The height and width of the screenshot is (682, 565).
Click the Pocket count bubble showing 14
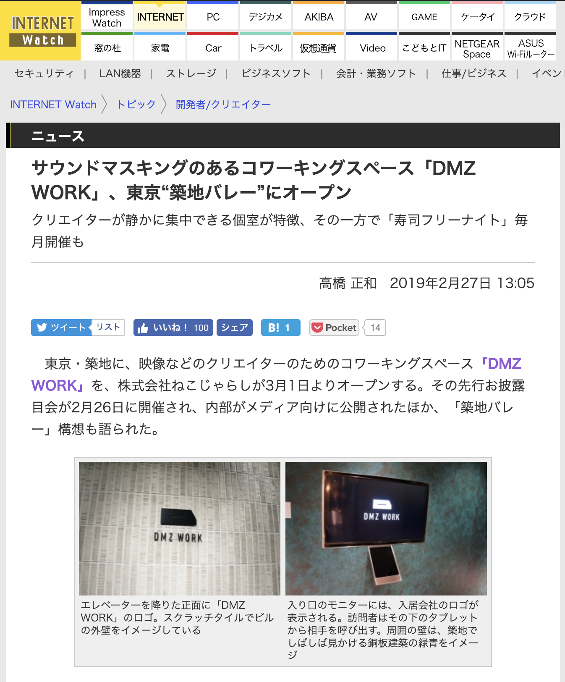375,328
